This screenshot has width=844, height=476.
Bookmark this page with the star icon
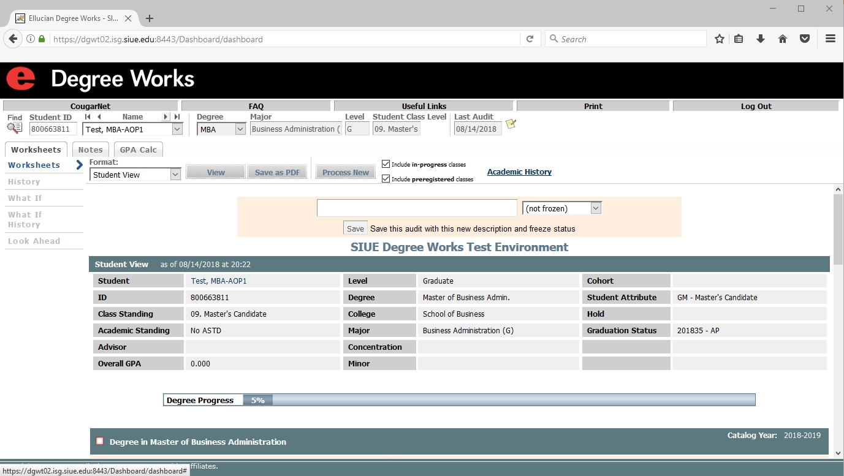(x=720, y=39)
